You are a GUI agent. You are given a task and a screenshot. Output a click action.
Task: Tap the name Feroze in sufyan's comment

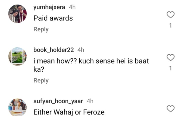[x=94, y=112]
